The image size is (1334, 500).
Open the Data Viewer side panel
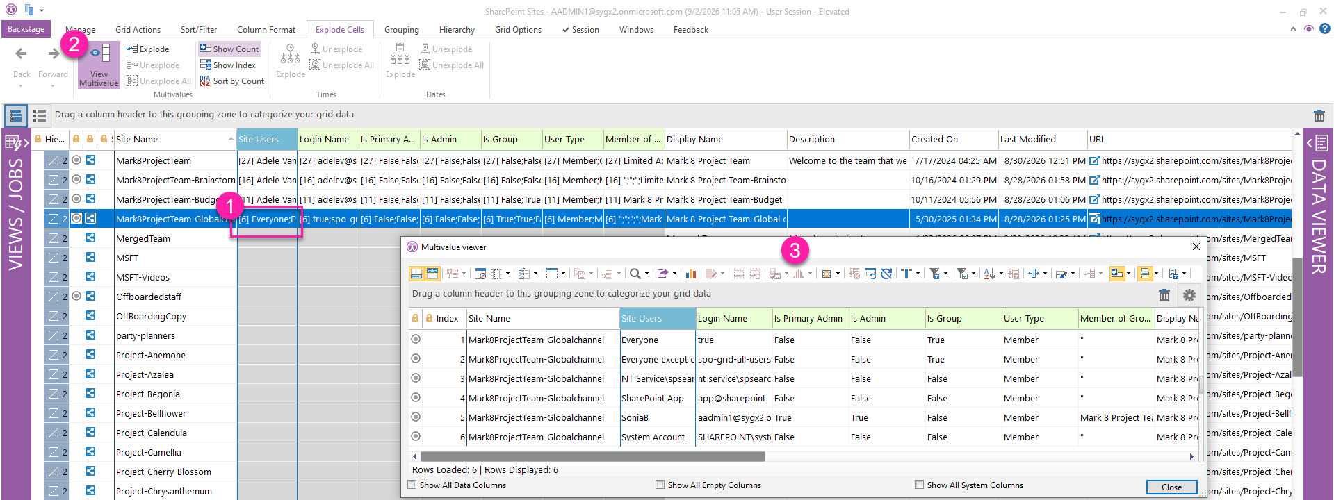pyautogui.click(x=1318, y=314)
